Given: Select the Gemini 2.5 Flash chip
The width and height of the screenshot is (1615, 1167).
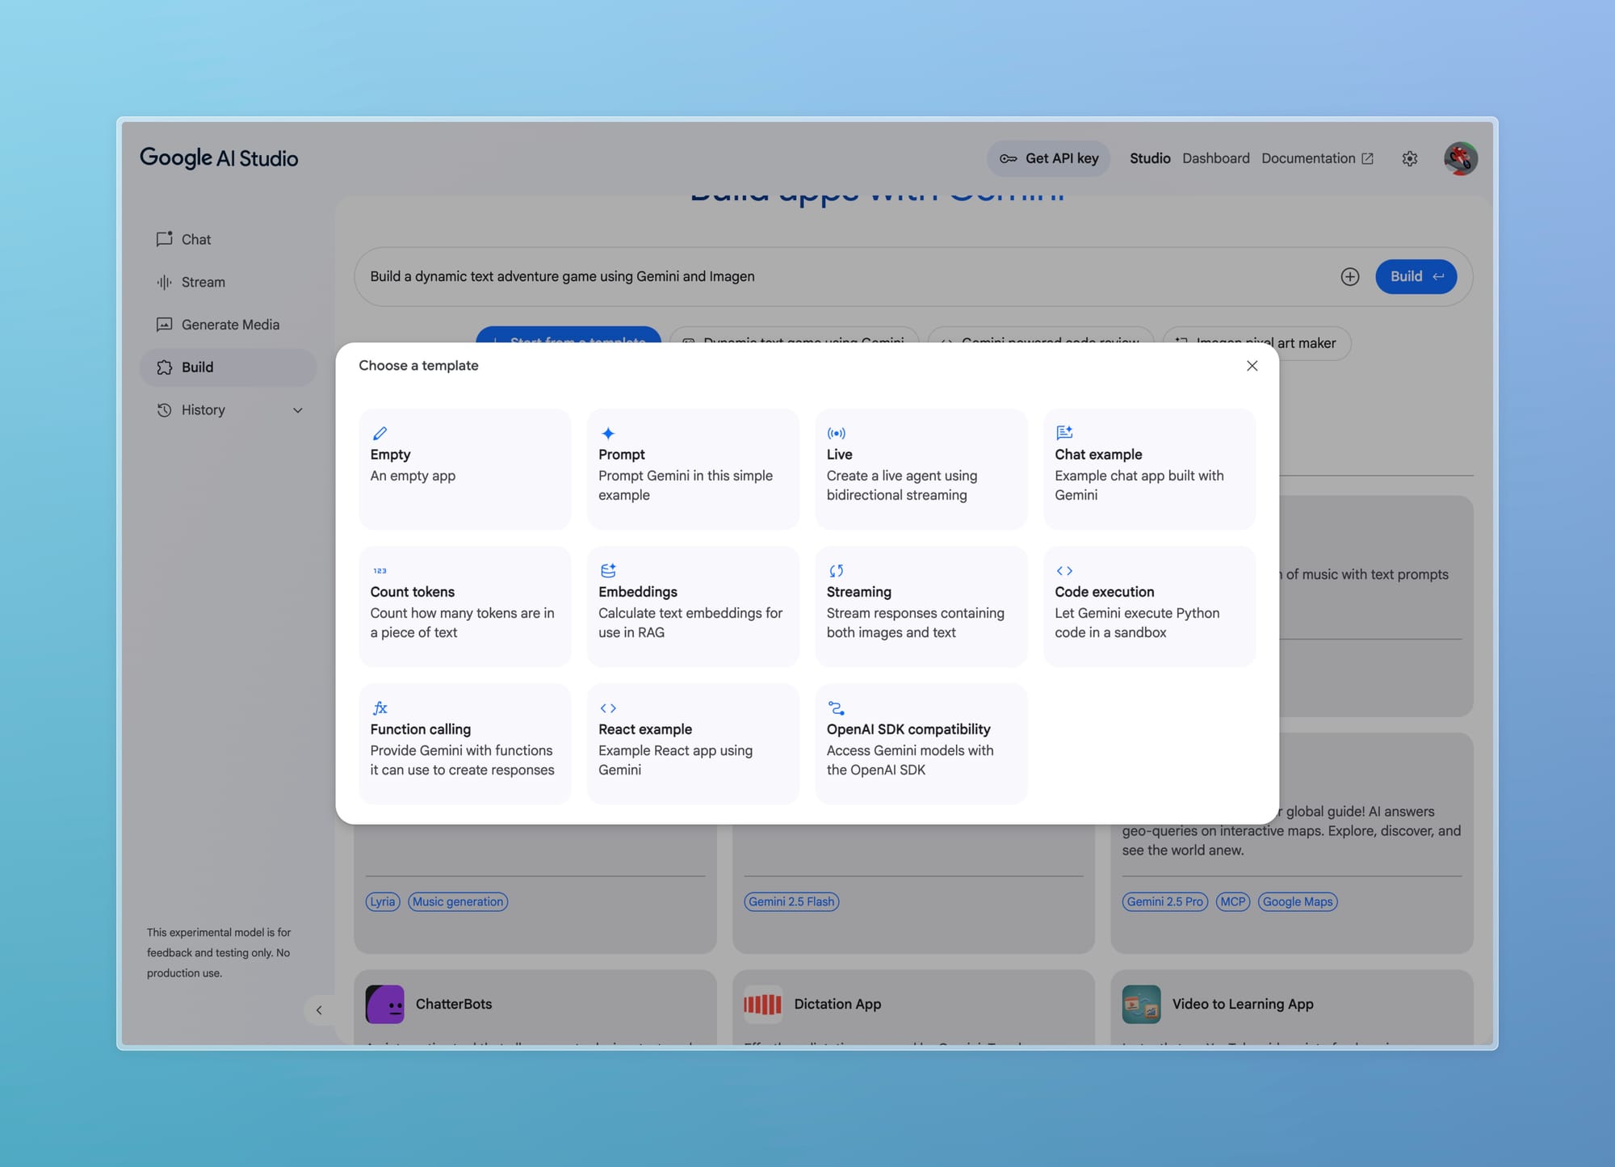Looking at the screenshot, I should click(791, 901).
